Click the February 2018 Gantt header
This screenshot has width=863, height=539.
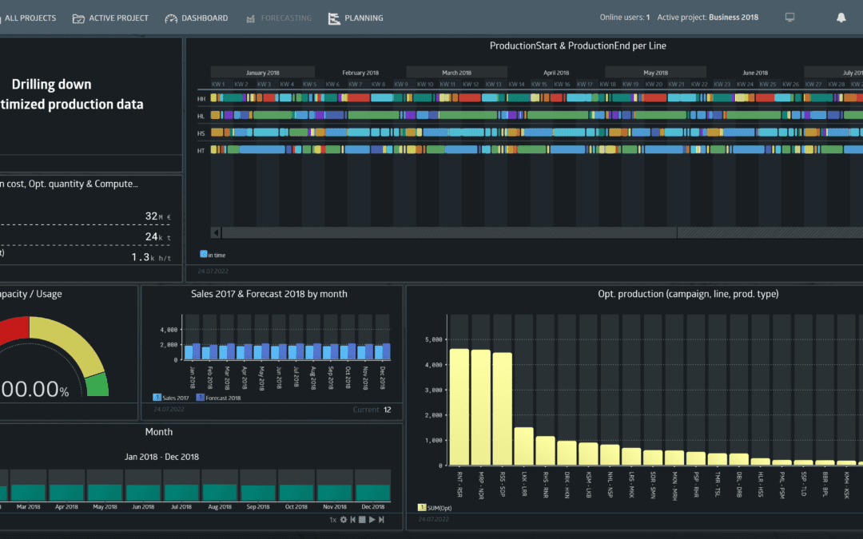click(360, 72)
